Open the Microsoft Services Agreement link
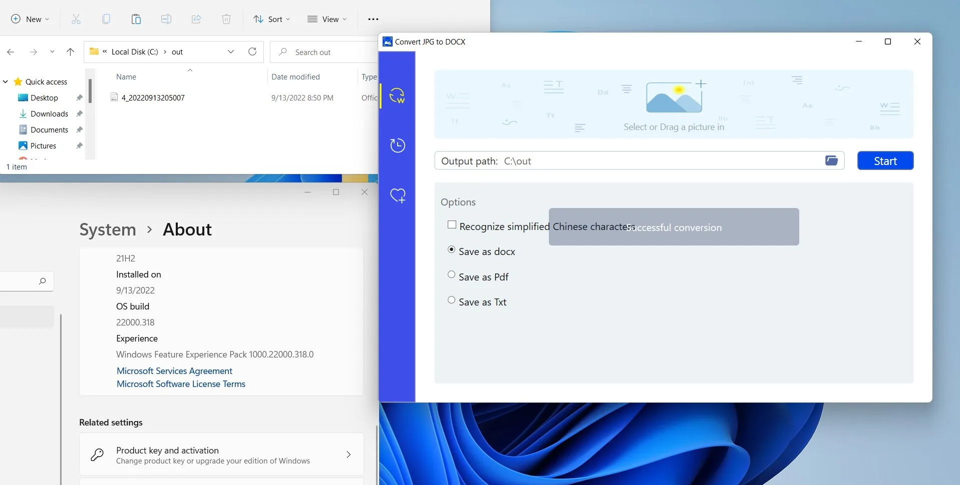This screenshot has height=485, width=960. [x=174, y=371]
